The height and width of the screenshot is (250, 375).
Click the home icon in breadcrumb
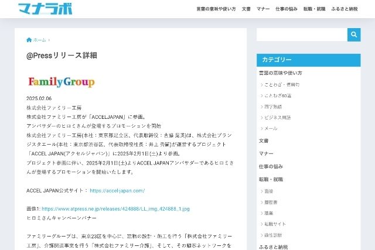click(29, 40)
